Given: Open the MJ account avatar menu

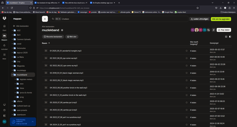Looking at the screenshot, I should click(4, 121).
